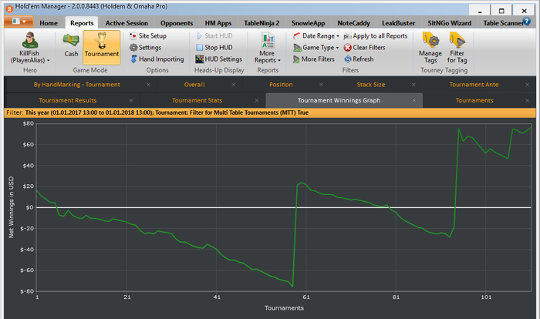Refresh the report data
The image size is (540, 319).
(359, 59)
